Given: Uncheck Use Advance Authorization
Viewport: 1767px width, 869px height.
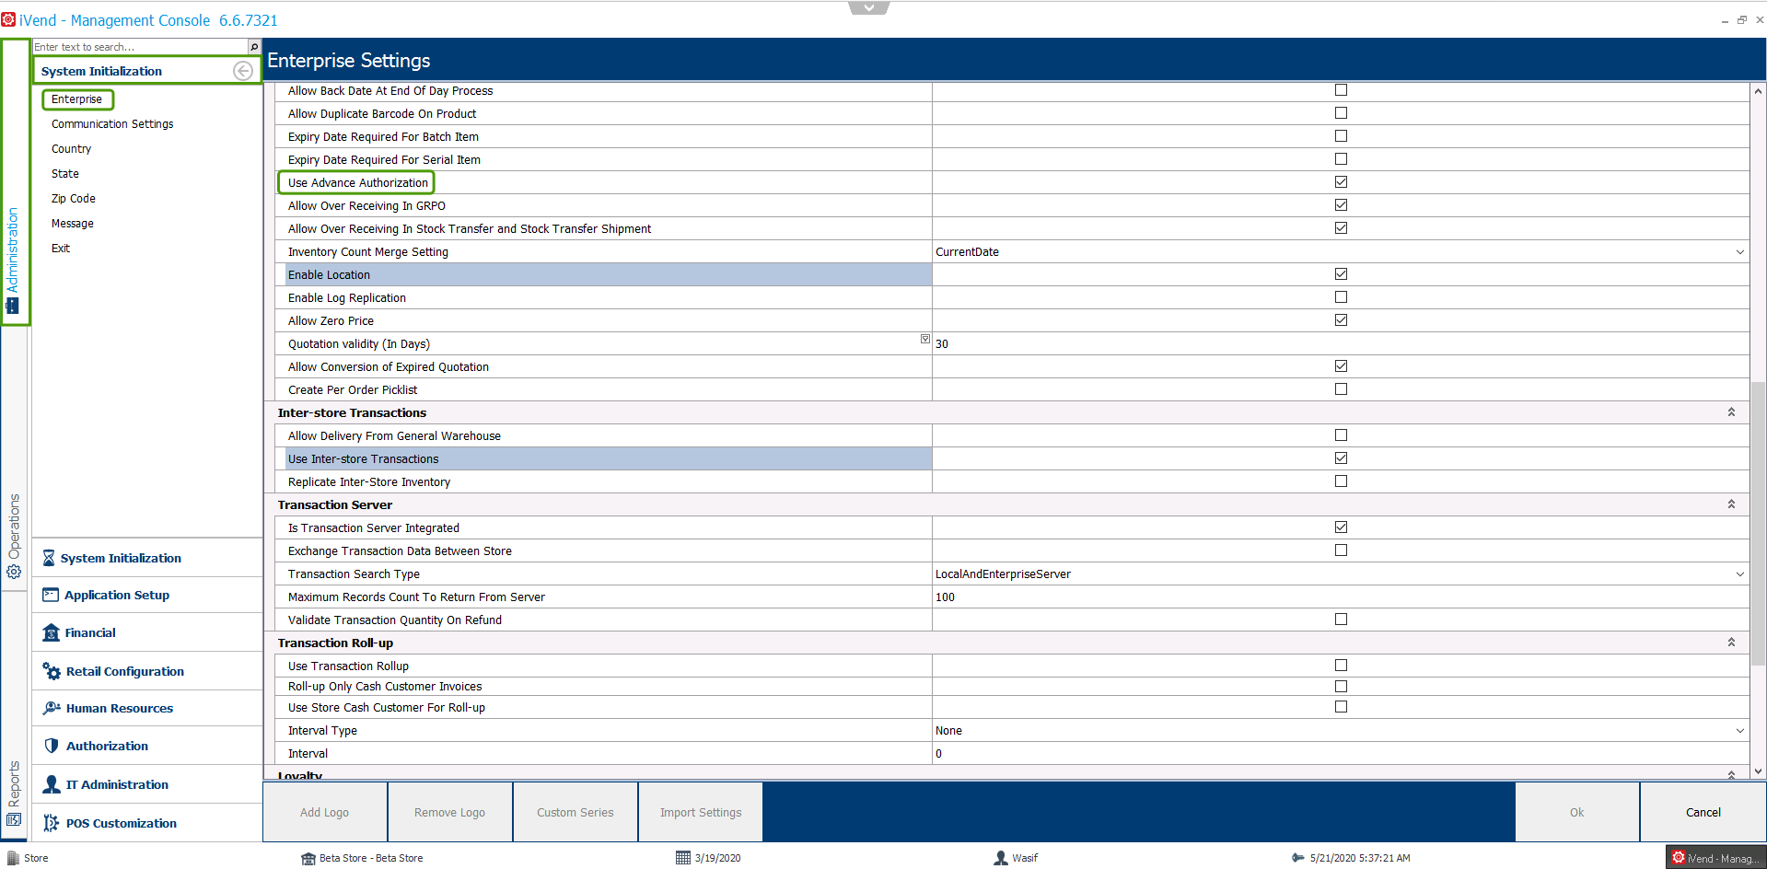Looking at the screenshot, I should point(1341,182).
